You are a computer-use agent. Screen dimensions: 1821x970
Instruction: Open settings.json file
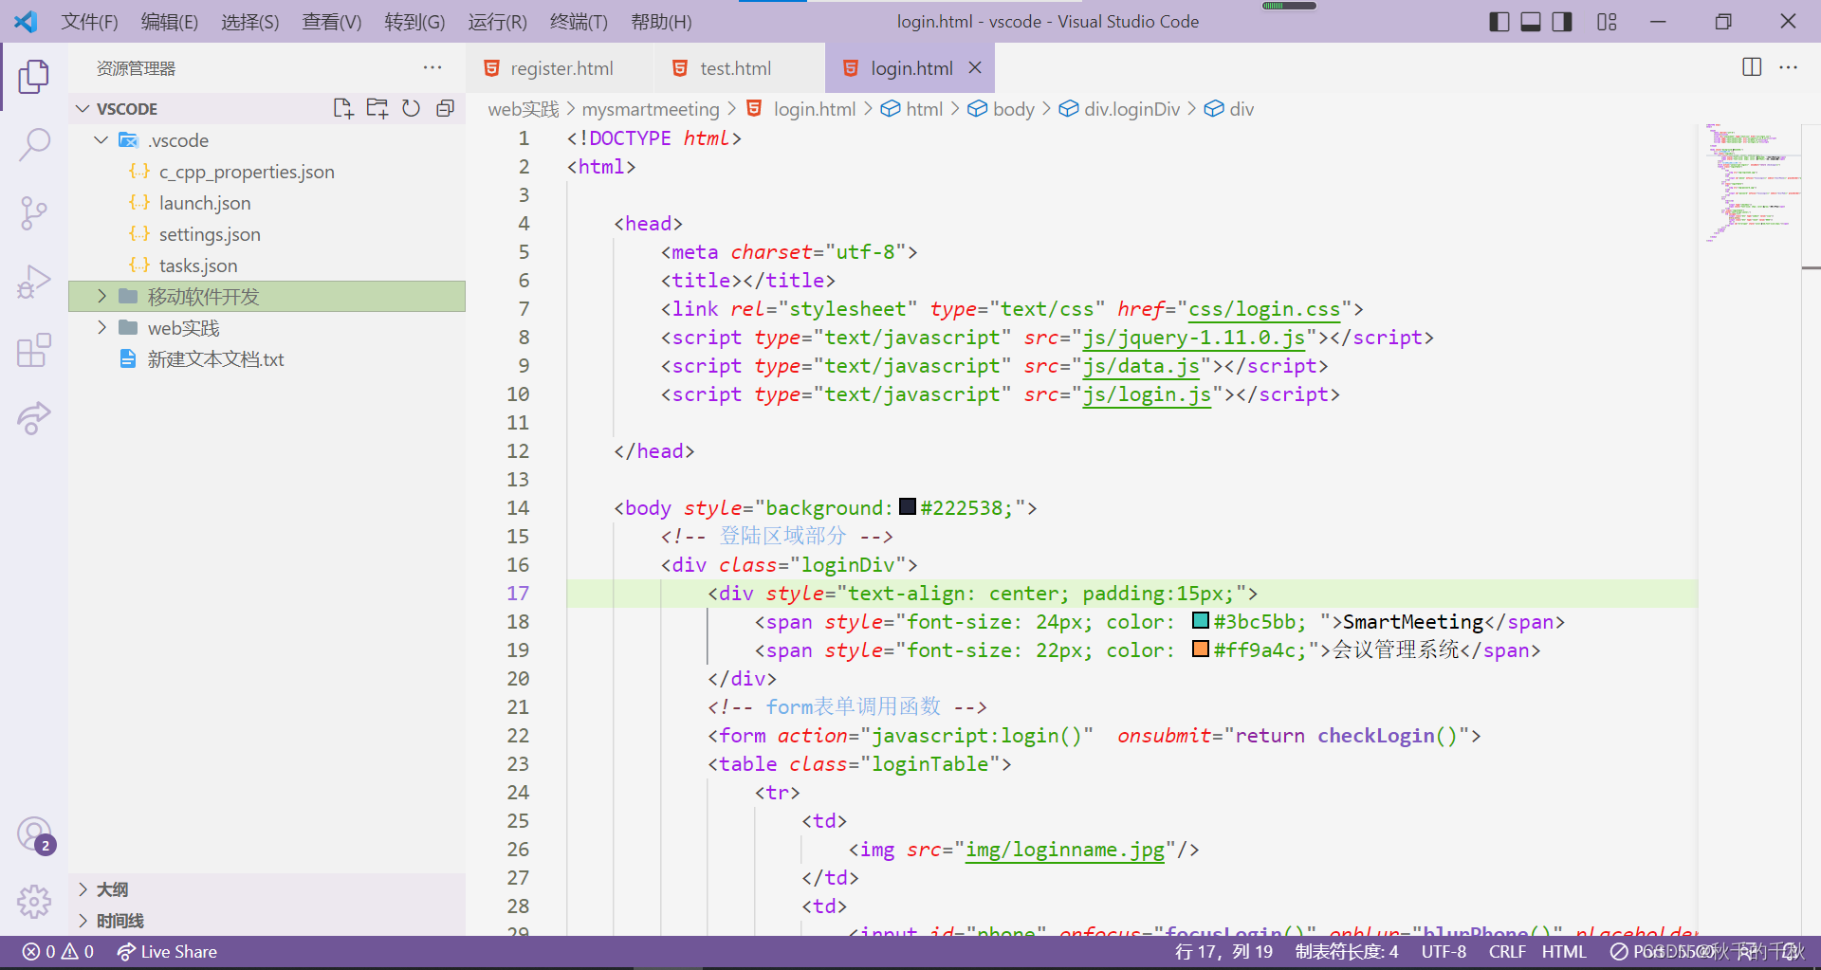(x=267, y=234)
